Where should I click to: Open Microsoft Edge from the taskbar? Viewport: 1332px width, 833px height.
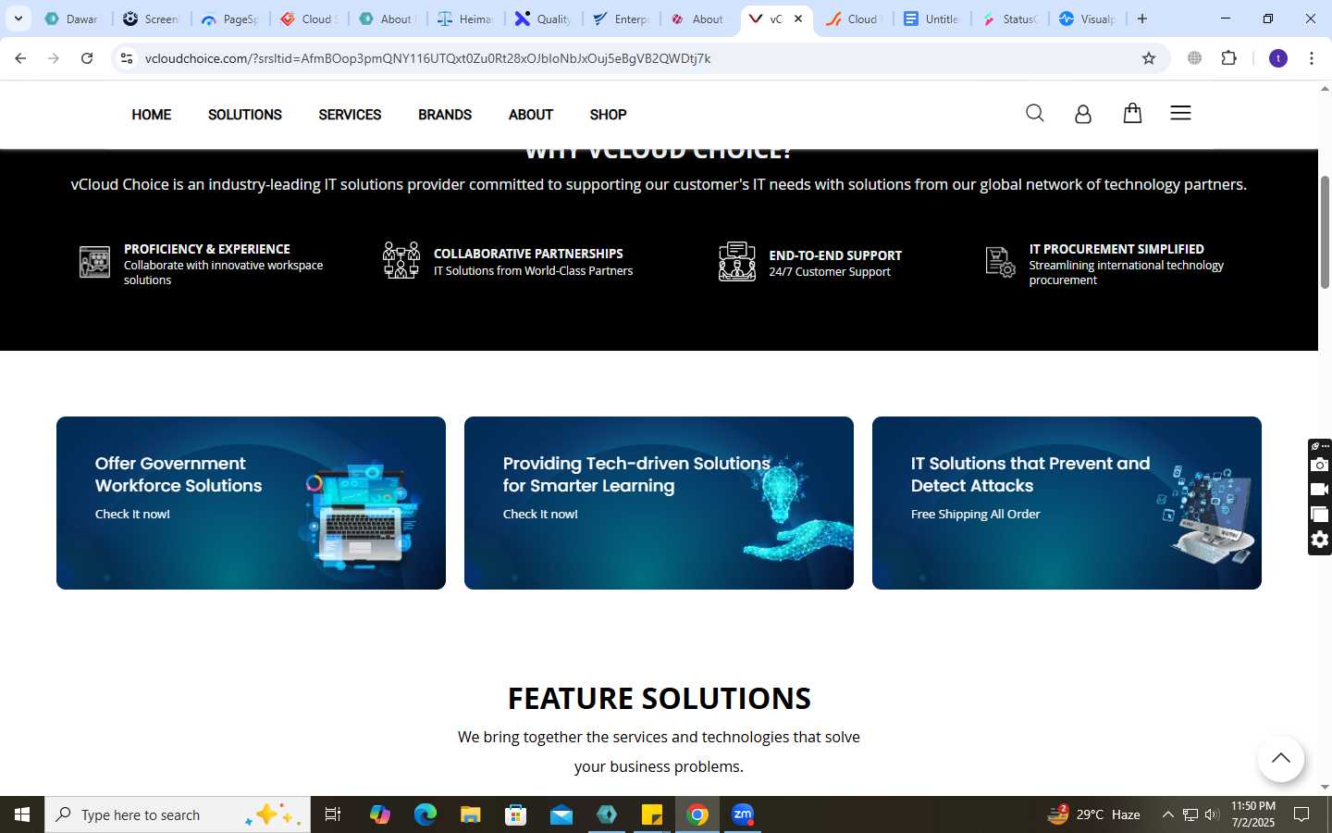click(425, 814)
